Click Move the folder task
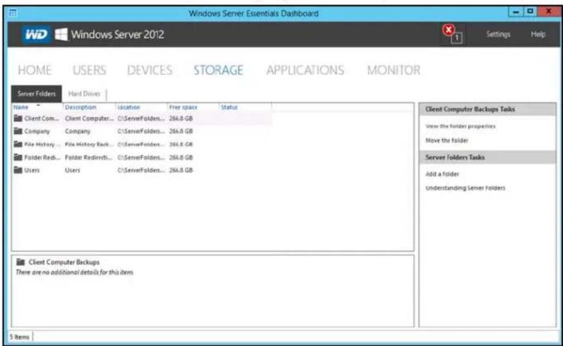Screen dimensions: 563x346 click(446, 140)
